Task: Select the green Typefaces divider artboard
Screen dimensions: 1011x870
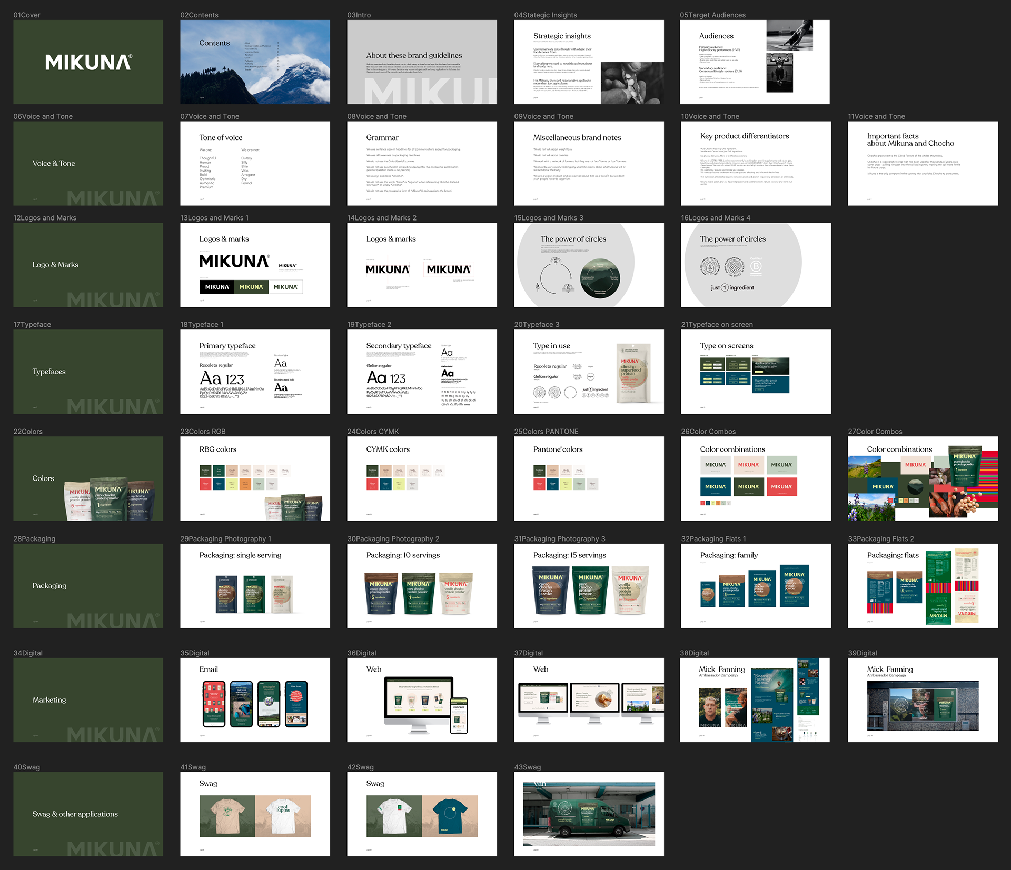Action: 88,372
